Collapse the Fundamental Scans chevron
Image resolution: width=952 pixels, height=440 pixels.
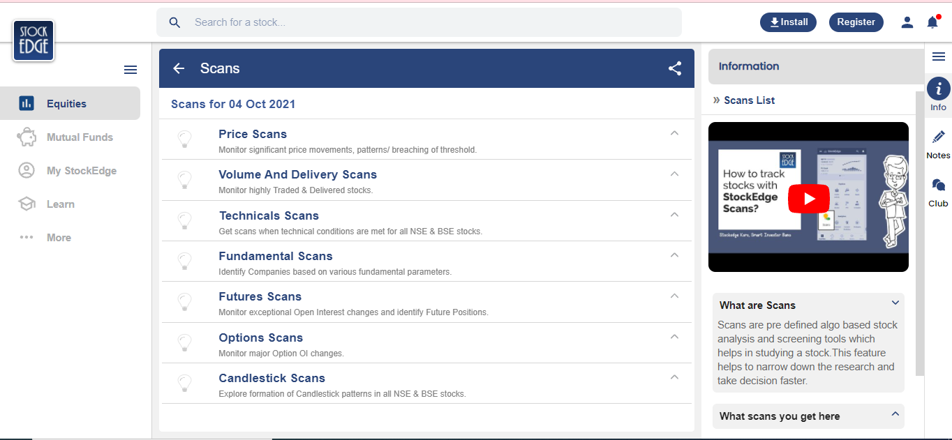(674, 255)
